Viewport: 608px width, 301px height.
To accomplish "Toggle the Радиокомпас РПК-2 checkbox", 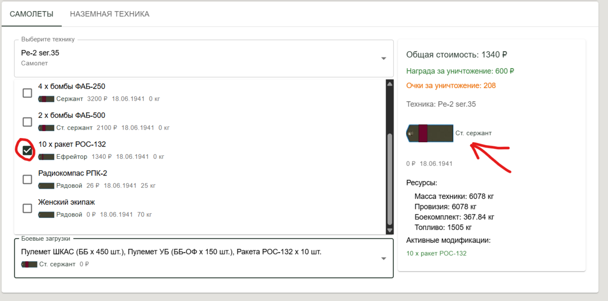I will coord(27,180).
